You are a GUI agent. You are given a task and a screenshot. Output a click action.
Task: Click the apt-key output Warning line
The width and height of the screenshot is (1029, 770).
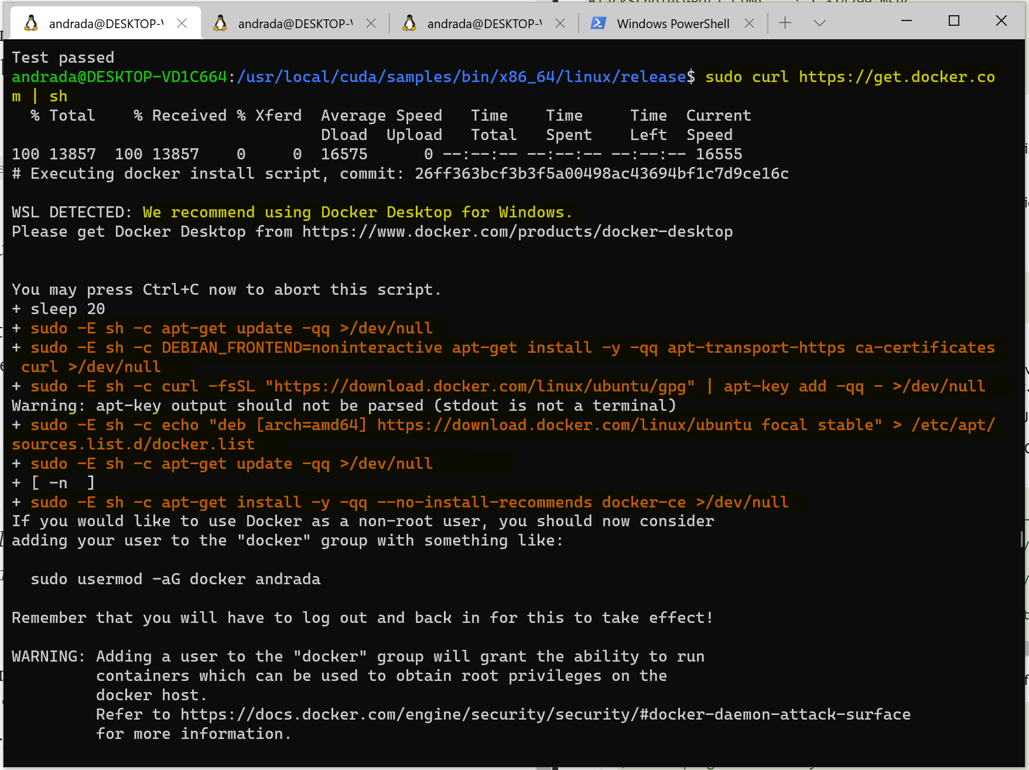(x=344, y=406)
